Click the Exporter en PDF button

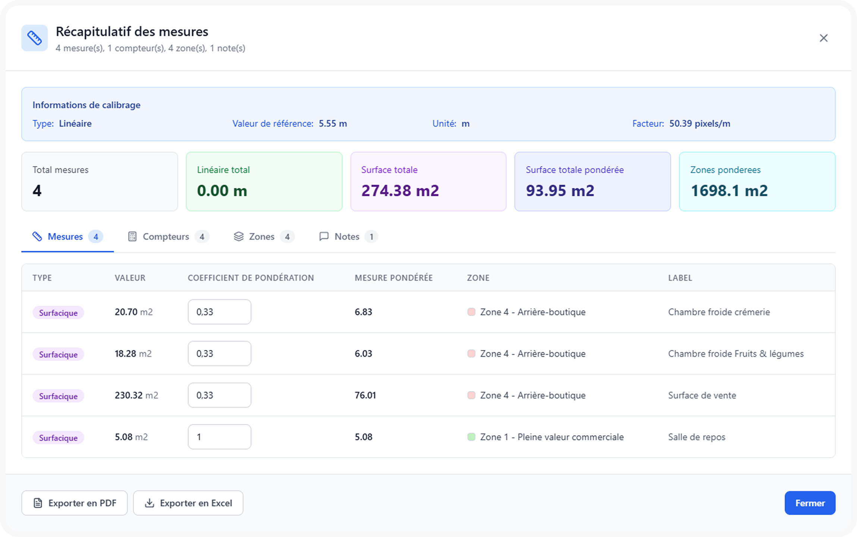(75, 503)
